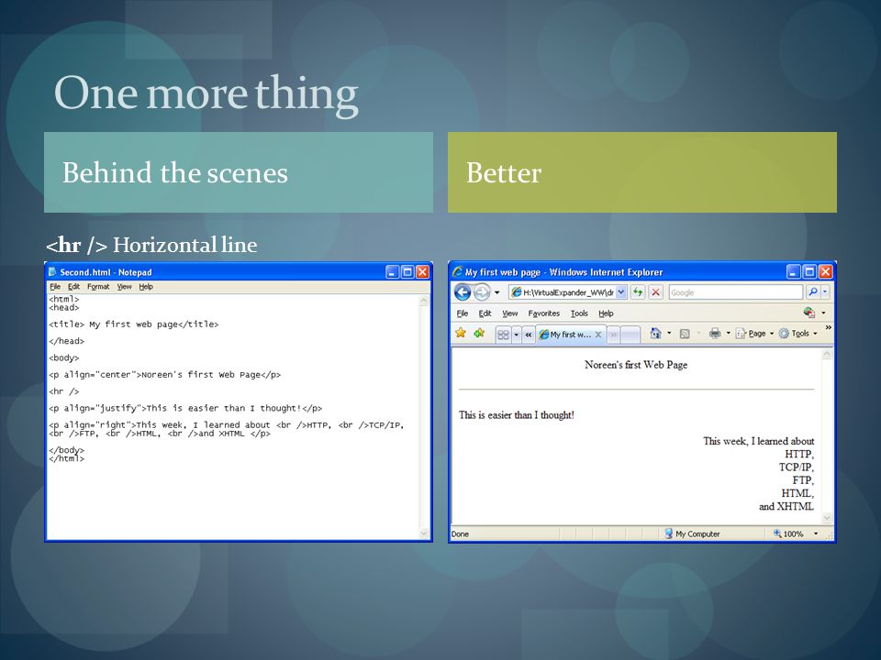
Task: Select the 'My first w...' browser tab
Action: pyautogui.click(x=570, y=335)
